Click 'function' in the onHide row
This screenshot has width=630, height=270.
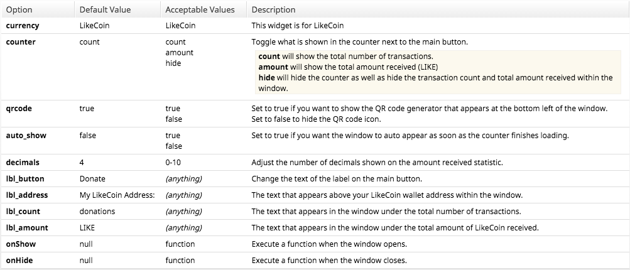click(x=180, y=261)
